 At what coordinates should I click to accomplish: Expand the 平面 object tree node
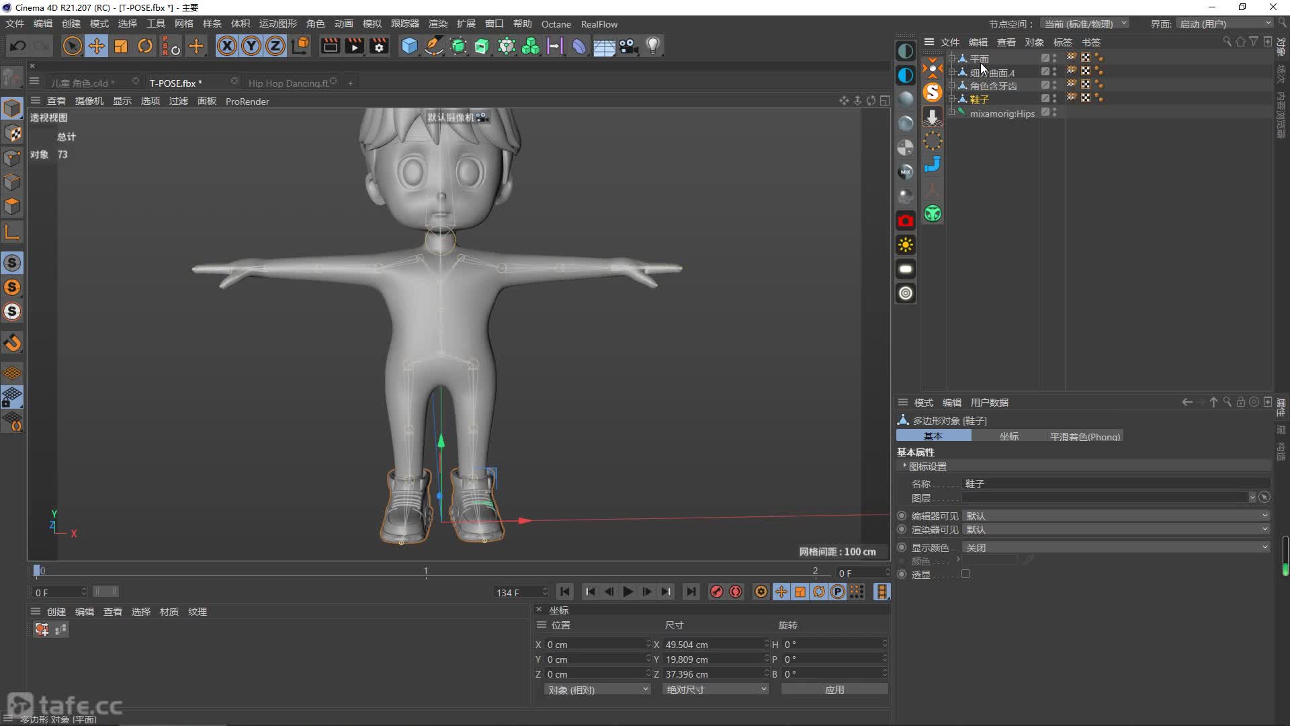tap(951, 58)
